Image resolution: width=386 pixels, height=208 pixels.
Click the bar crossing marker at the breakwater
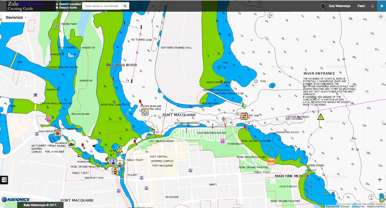244,116
